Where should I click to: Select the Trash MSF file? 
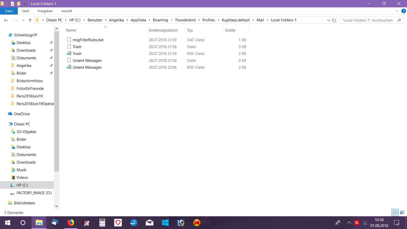(77, 54)
